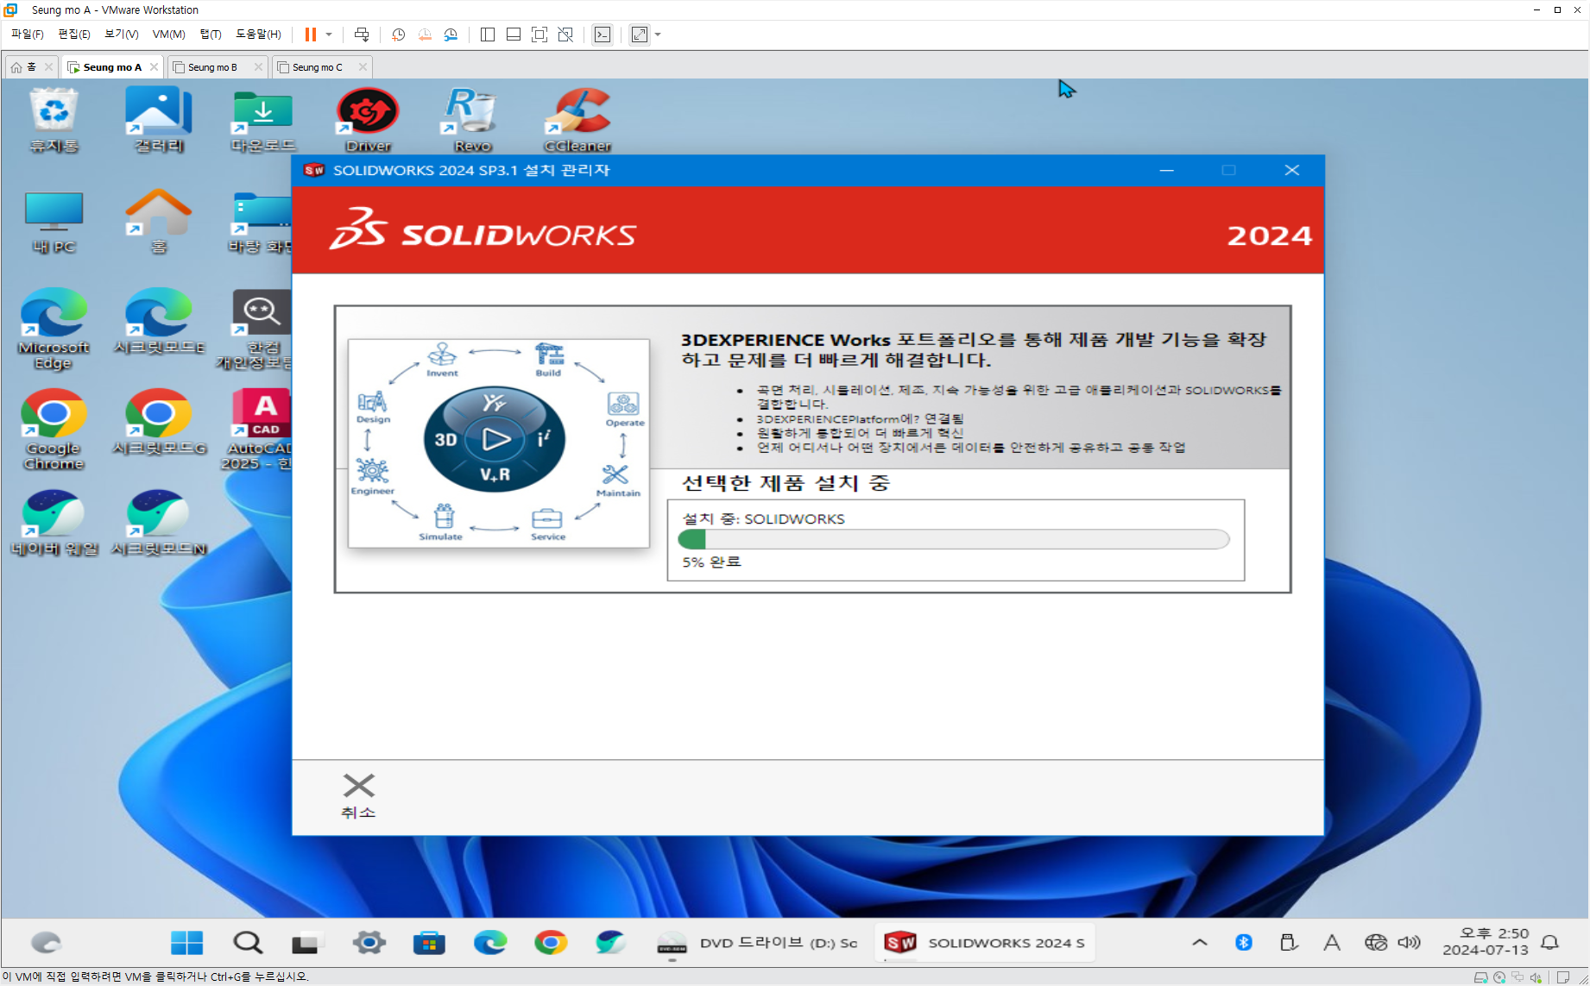Open the console view icon
Screen dimensions: 1590x986
click(x=603, y=35)
